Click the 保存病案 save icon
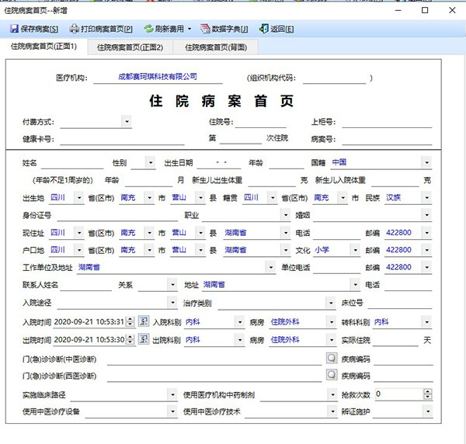Image resolution: width=466 pixels, height=444 pixels. [15, 29]
